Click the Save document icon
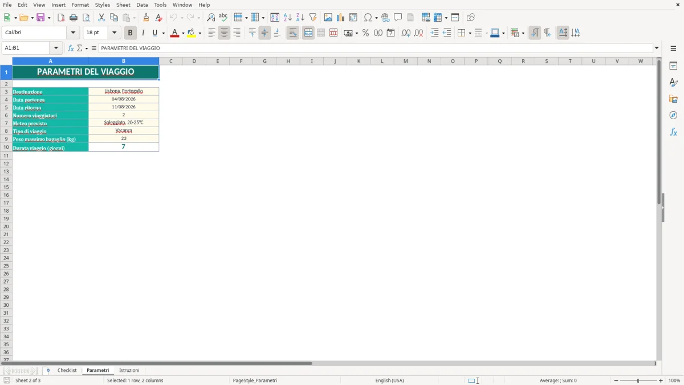The width and height of the screenshot is (684, 385). click(x=40, y=18)
